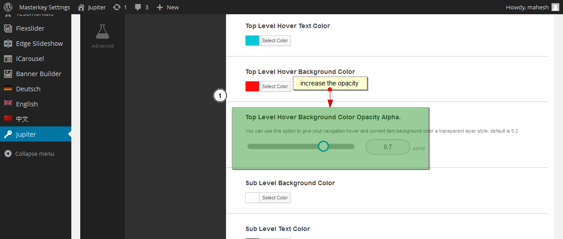
Task: Select the English language item
Action: point(27,104)
